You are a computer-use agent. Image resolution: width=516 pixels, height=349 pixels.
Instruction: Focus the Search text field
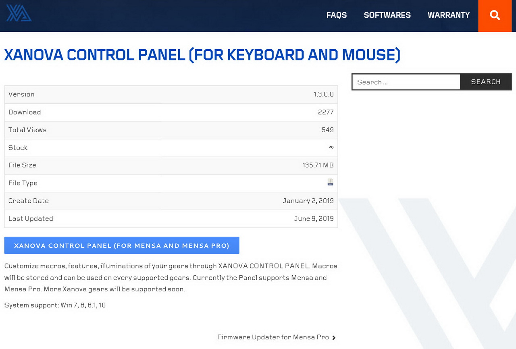coord(406,82)
